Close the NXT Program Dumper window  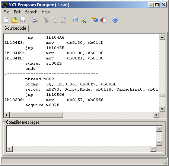(164, 5)
